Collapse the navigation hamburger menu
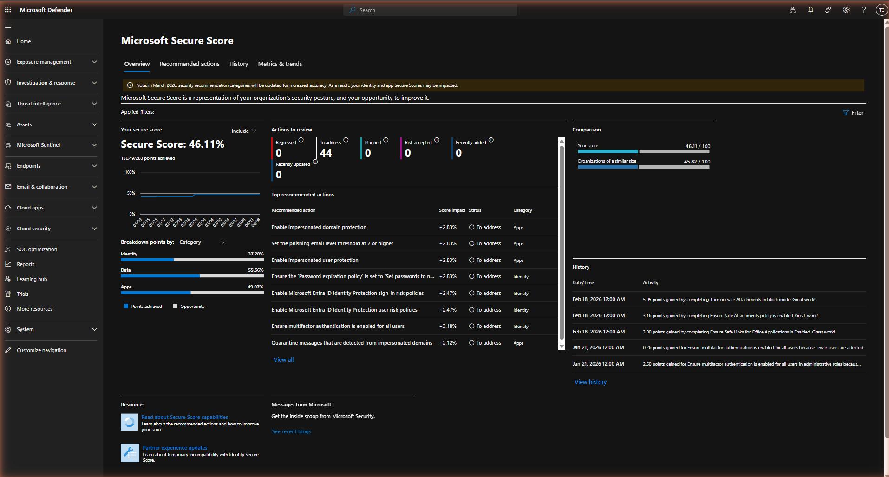This screenshot has height=477, width=889. [8, 26]
